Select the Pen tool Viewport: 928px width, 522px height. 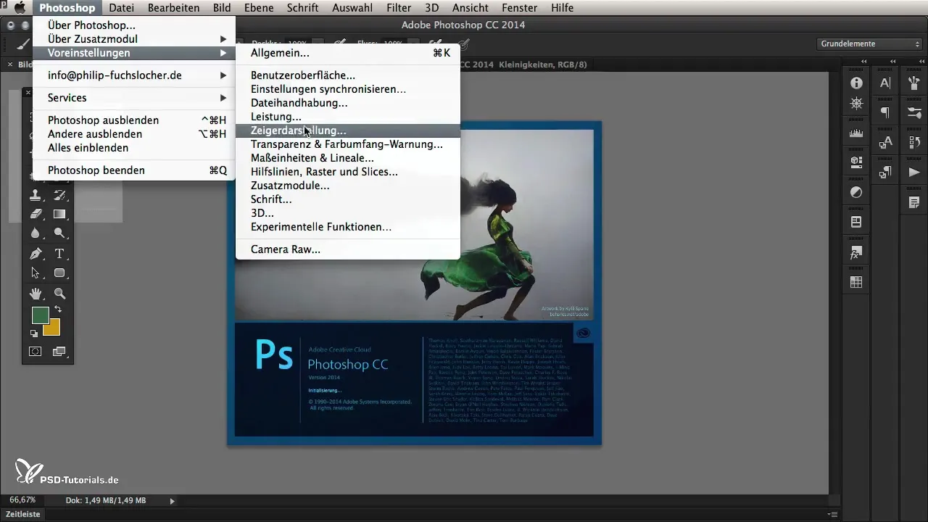tap(36, 254)
